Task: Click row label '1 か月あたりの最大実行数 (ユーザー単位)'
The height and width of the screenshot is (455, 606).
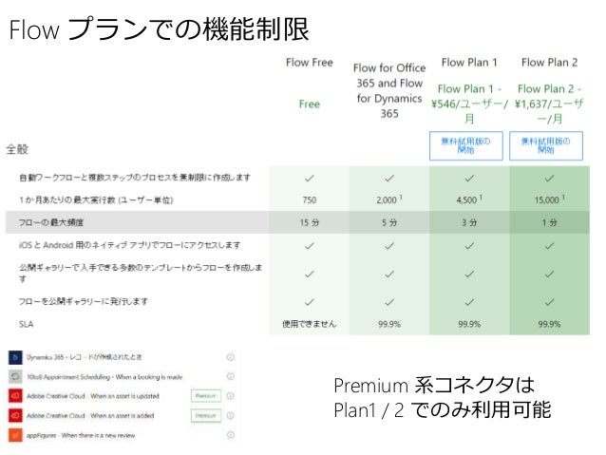Action: pos(96,199)
